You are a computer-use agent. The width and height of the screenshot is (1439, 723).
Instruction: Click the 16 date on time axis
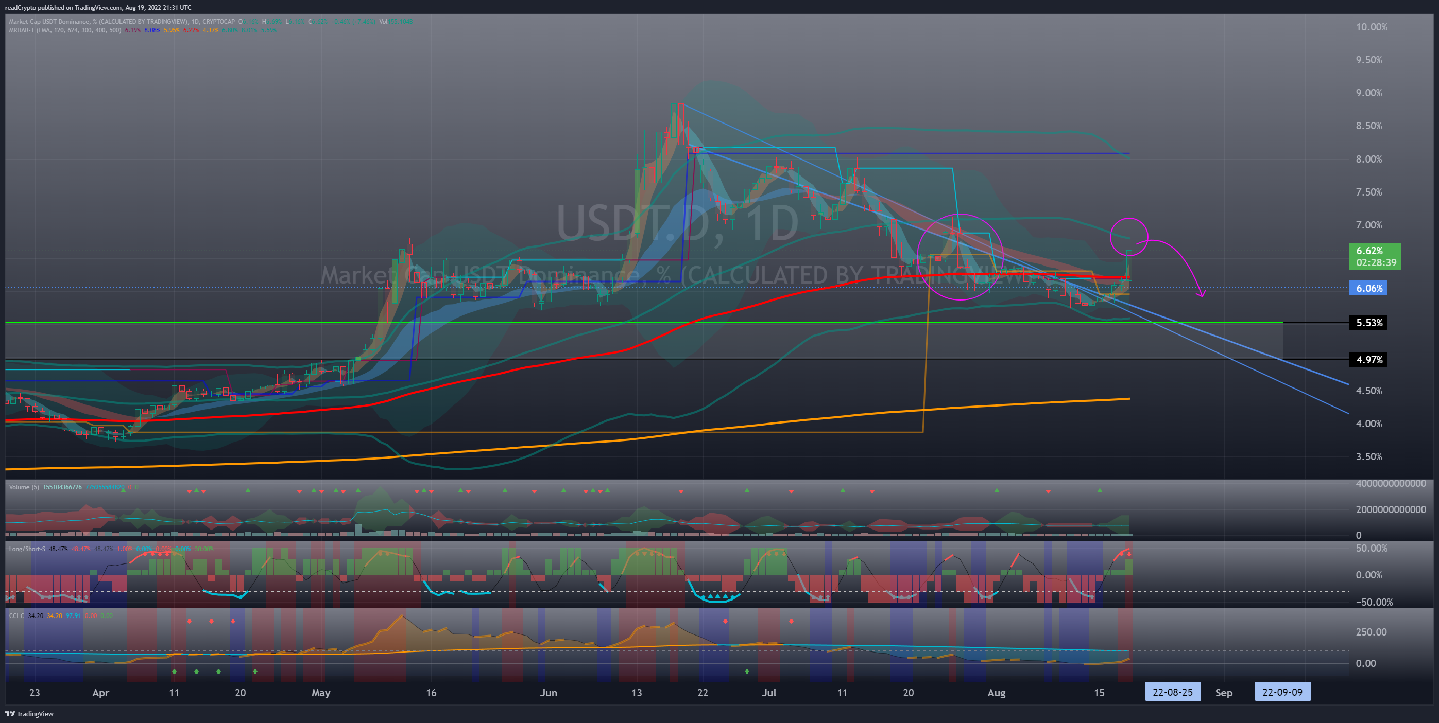click(431, 693)
